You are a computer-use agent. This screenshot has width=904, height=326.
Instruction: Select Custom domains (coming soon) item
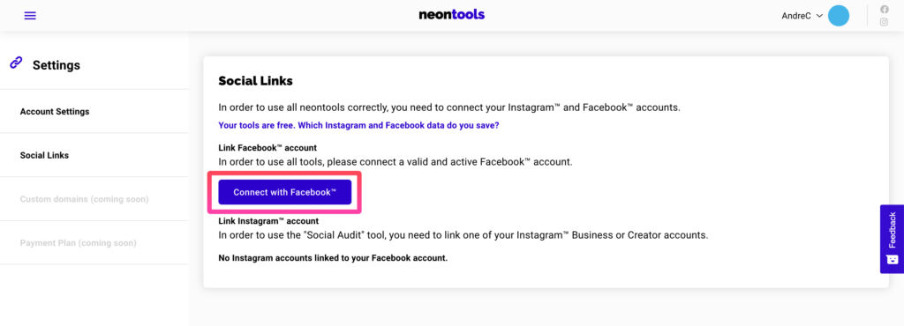click(x=84, y=199)
